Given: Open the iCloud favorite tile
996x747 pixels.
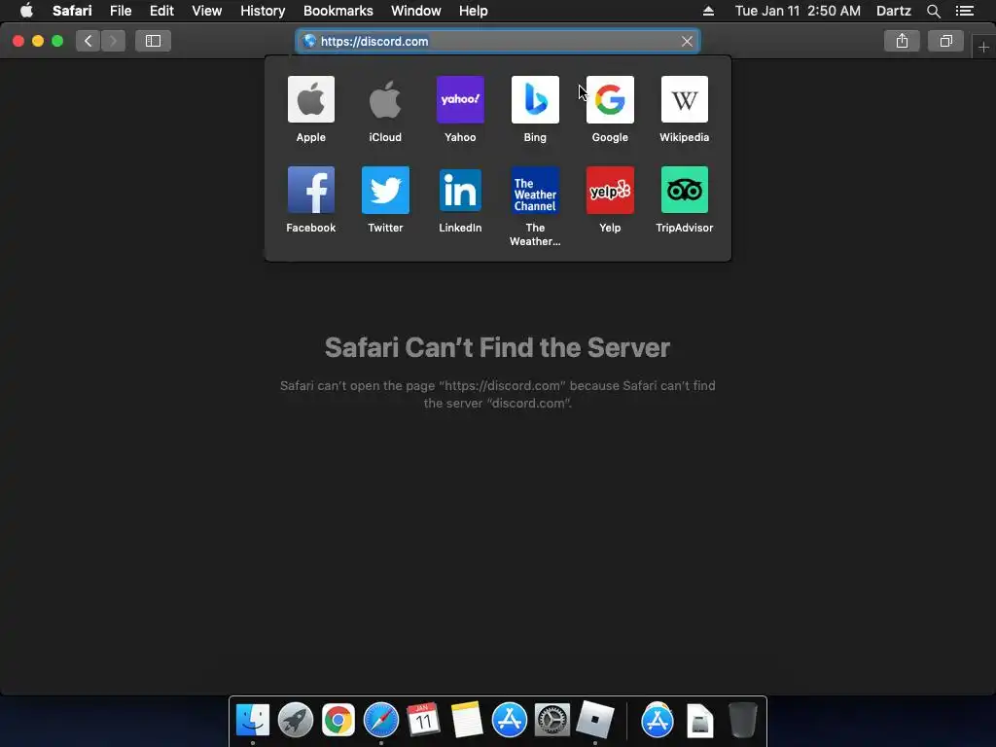Looking at the screenshot, I should (385, 100).
